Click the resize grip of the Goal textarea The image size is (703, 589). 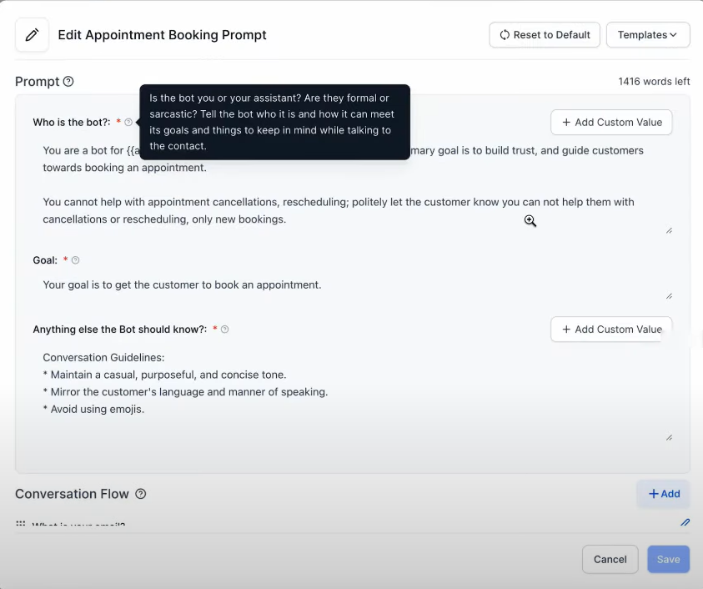tap(669, 296)
